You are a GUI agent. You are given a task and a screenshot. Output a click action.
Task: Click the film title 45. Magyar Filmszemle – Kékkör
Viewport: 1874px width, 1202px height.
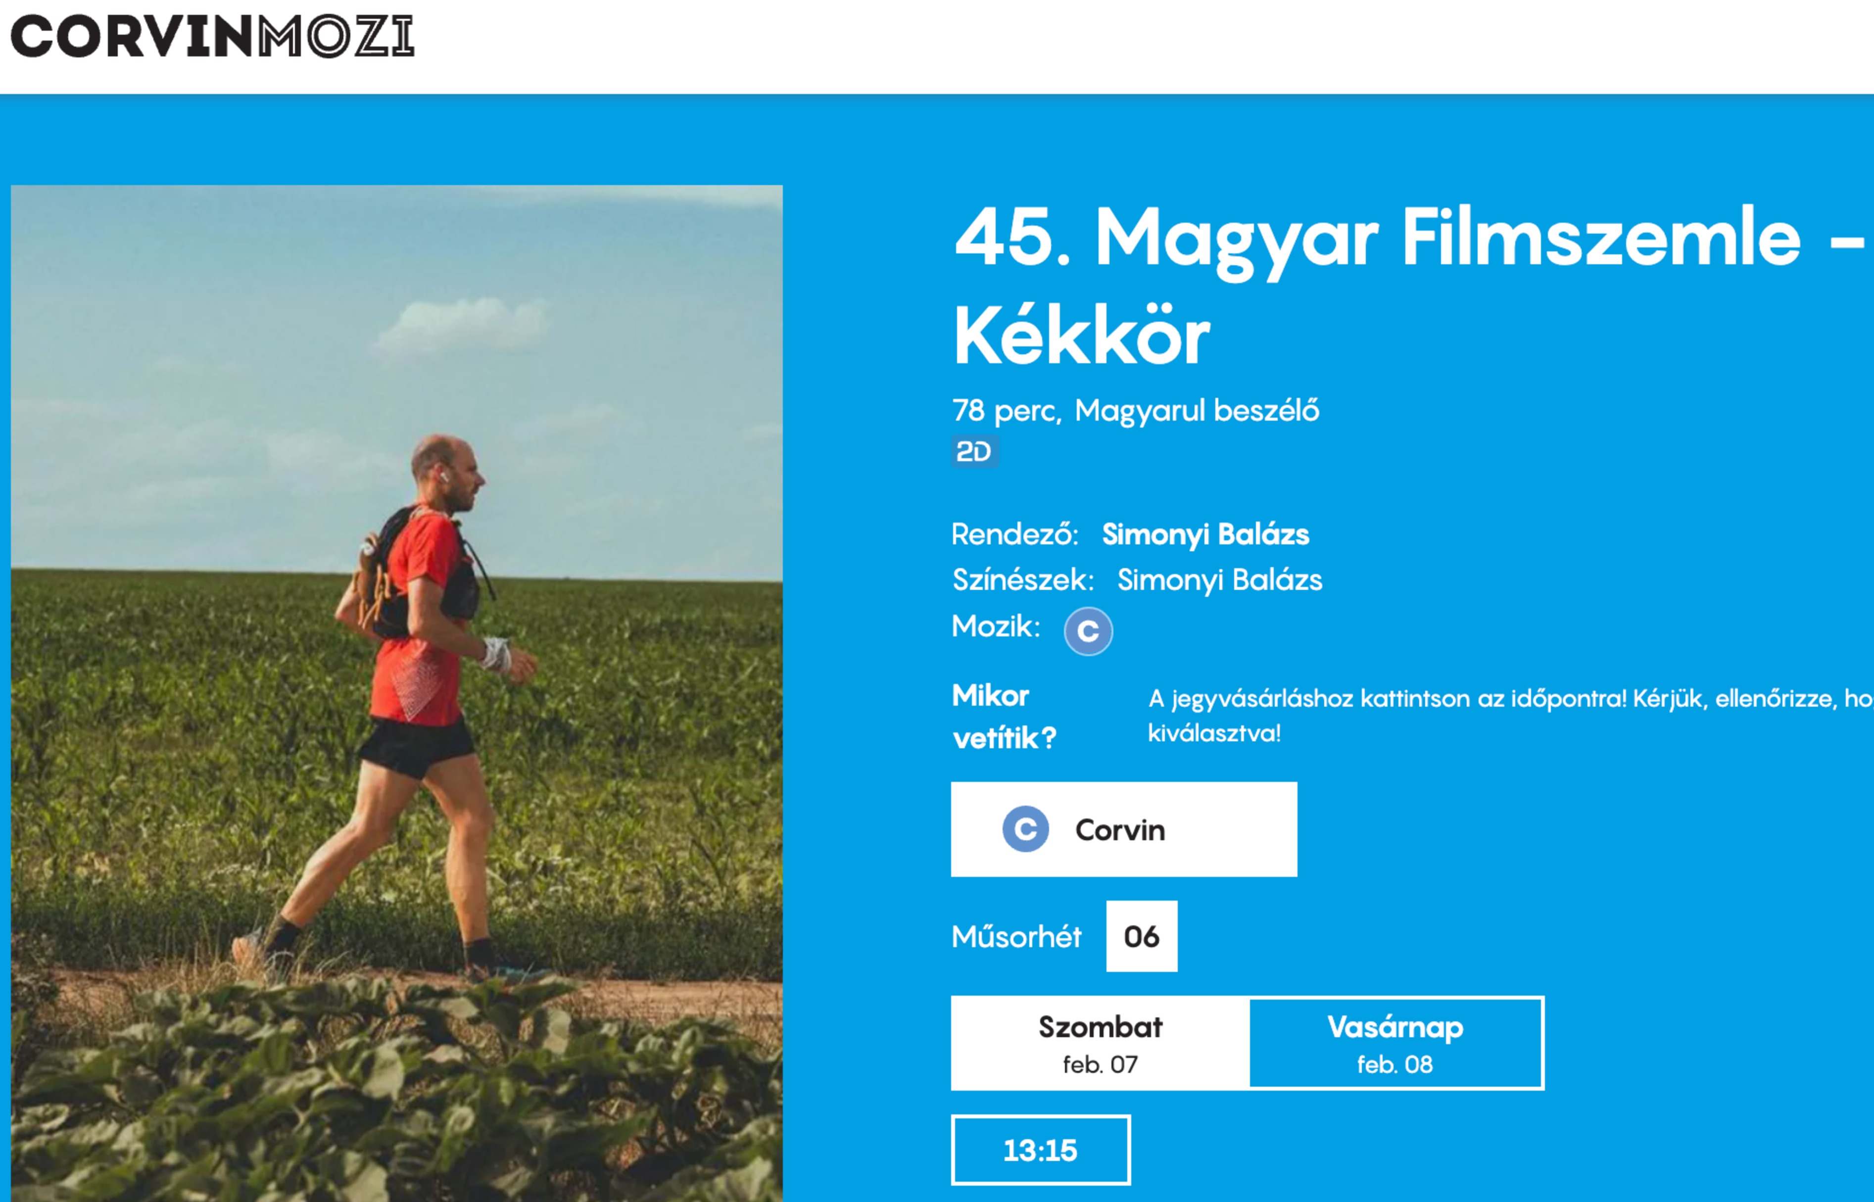point(1410,286)
